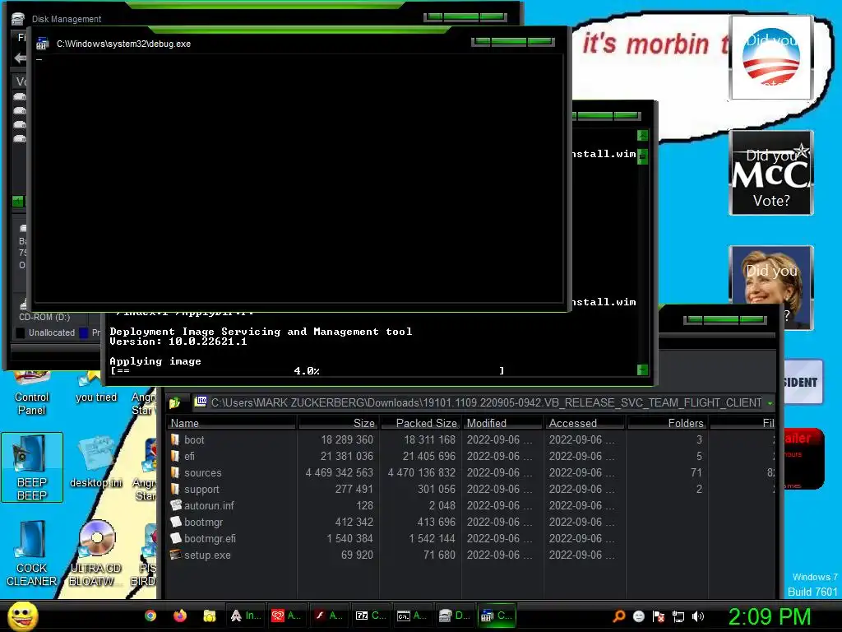Click command prompt scrollbar up arrow
842x632 pixels.
tap(642, 136)
